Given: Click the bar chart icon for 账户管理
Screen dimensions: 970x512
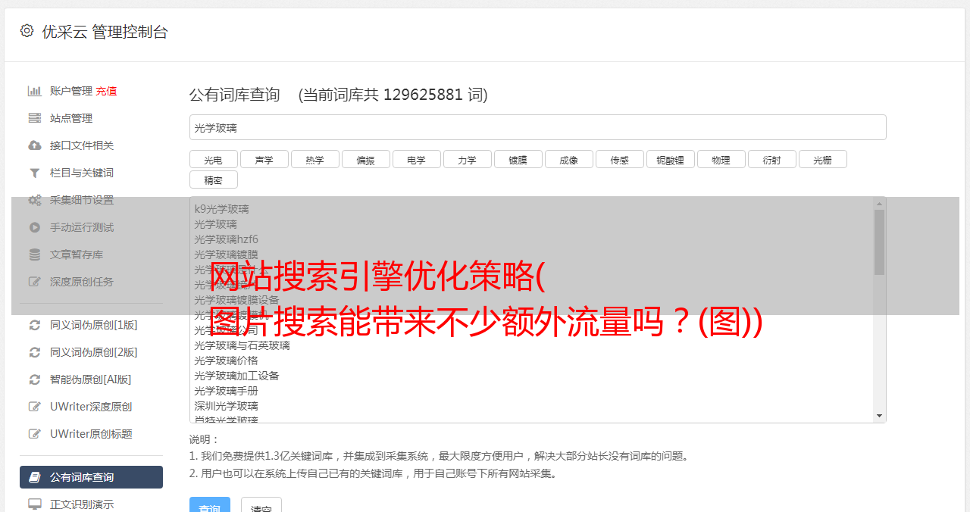Looking at the screenshot, I should pyautogui.click(x=35, y=91).
